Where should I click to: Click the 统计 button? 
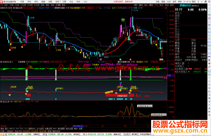146,5
